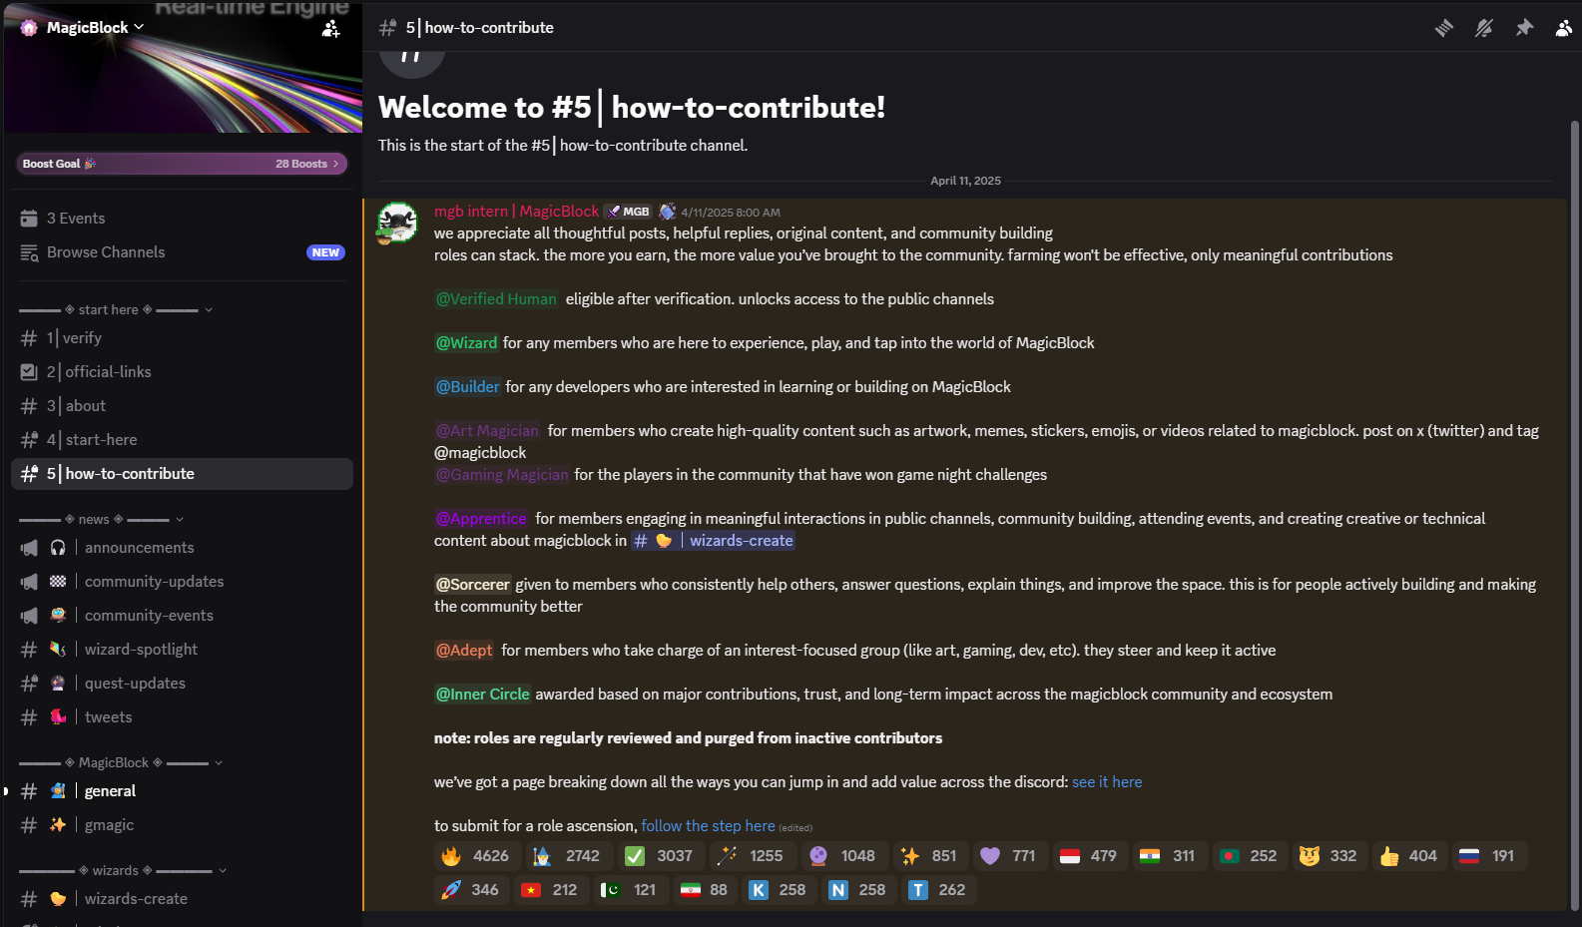1582x927 pixels.
Task: Toggle the purple heart reaction with 771
Action: click(1008, 856)
